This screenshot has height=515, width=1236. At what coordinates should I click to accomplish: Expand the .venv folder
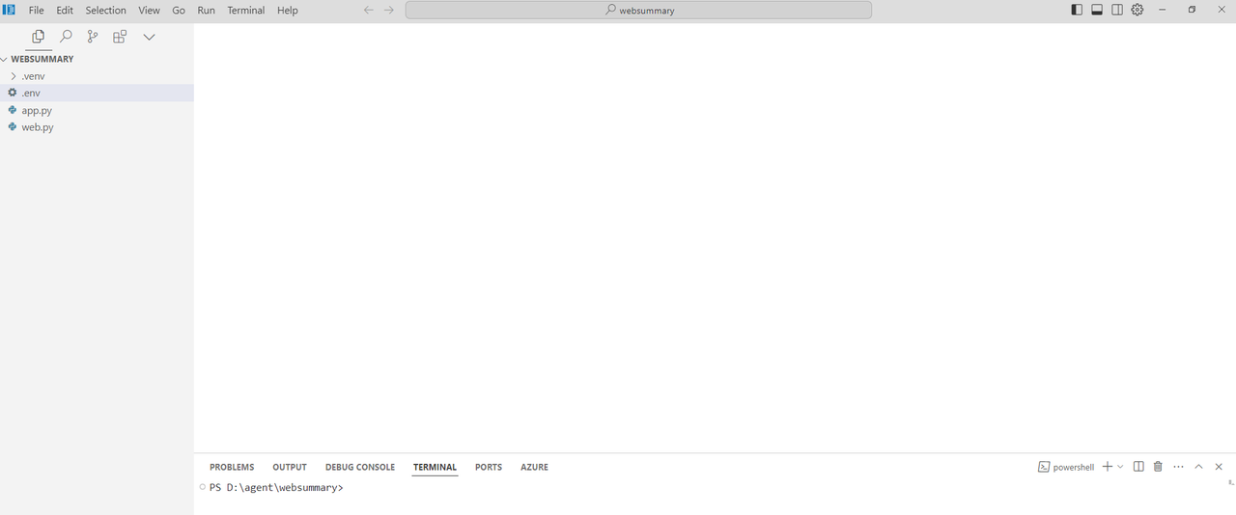97,76
